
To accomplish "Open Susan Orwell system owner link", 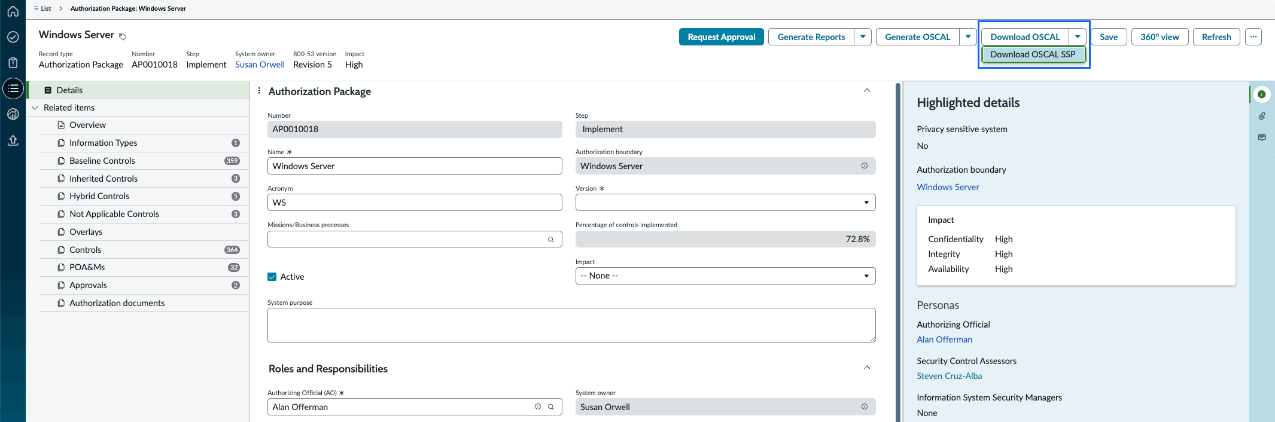I will click(260, 65).
